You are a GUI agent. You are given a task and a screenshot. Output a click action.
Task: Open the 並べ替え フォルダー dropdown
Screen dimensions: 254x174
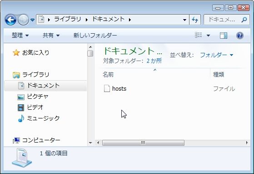(x=217, y=55)
